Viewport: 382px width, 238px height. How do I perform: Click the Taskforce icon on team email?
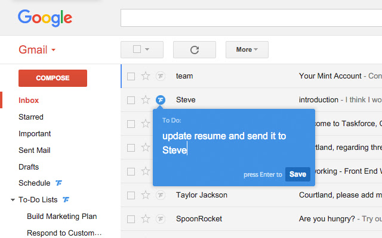point(160,76)
